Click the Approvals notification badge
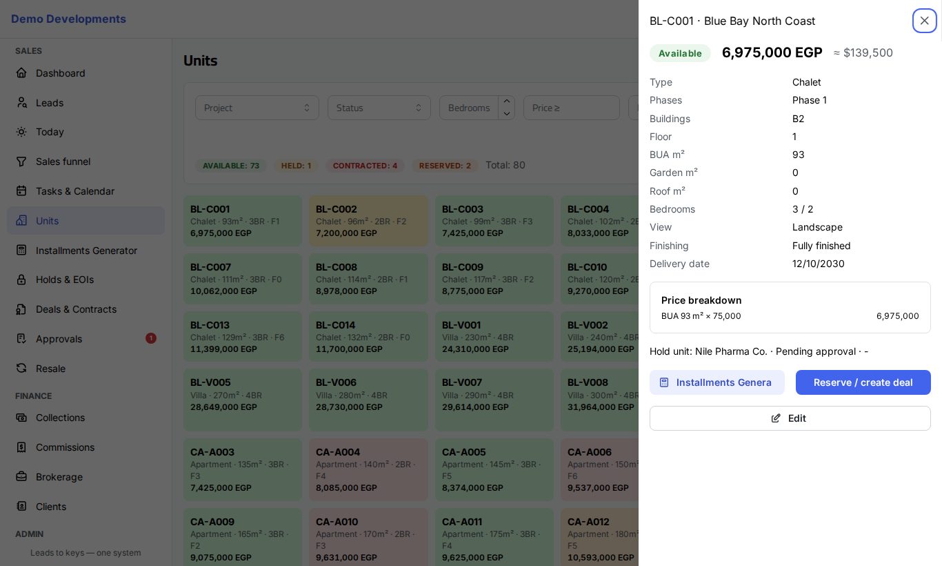The image size is (942, 566). [151, 338]
